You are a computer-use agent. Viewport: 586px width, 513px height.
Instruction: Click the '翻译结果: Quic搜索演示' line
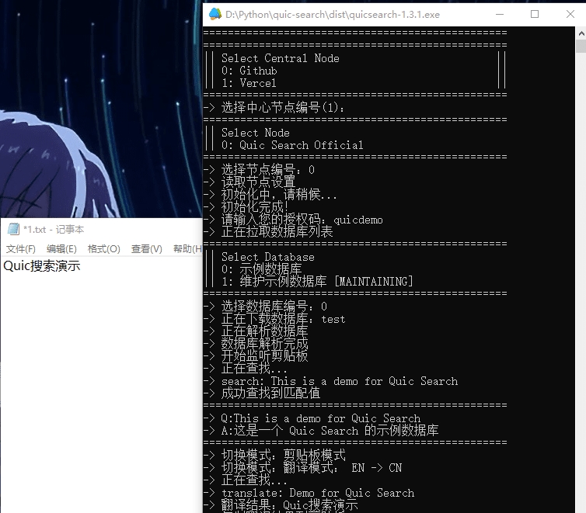pyautogui.click(x=281, y=505)
